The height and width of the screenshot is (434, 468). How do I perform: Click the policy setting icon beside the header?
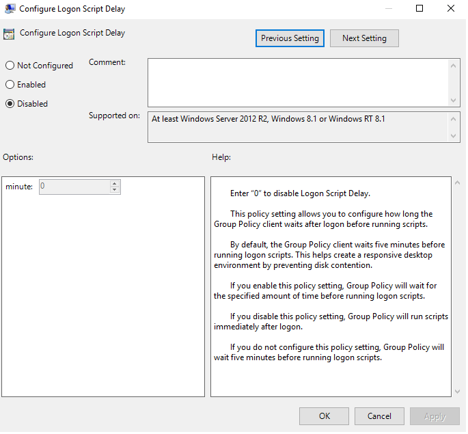click(x=9, y=34)
